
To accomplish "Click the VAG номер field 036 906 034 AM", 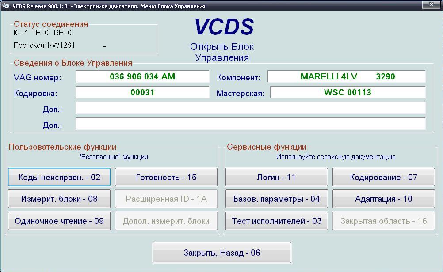I will [142, 76].
